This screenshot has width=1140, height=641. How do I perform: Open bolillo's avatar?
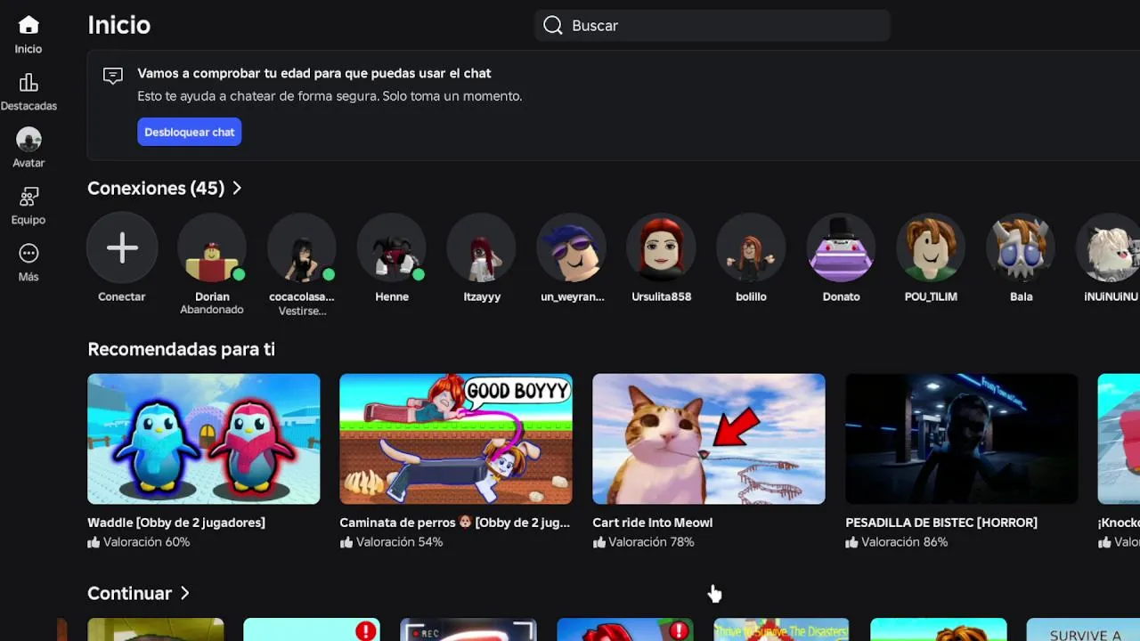[x=751, y=247]
